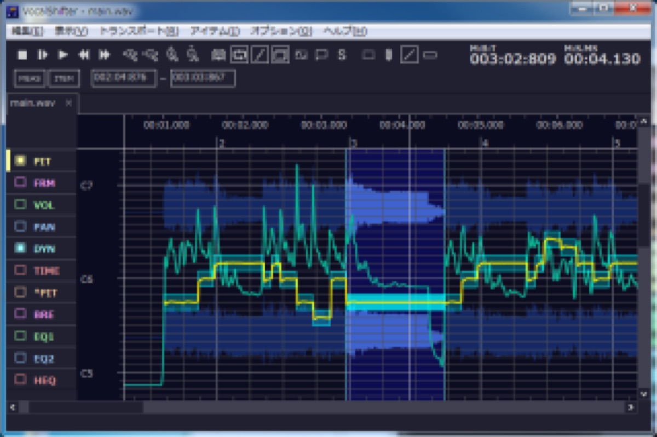Click the fast-forward double-arrow button
The width and height of the screenshot is (657, 437).
[104, 55]
